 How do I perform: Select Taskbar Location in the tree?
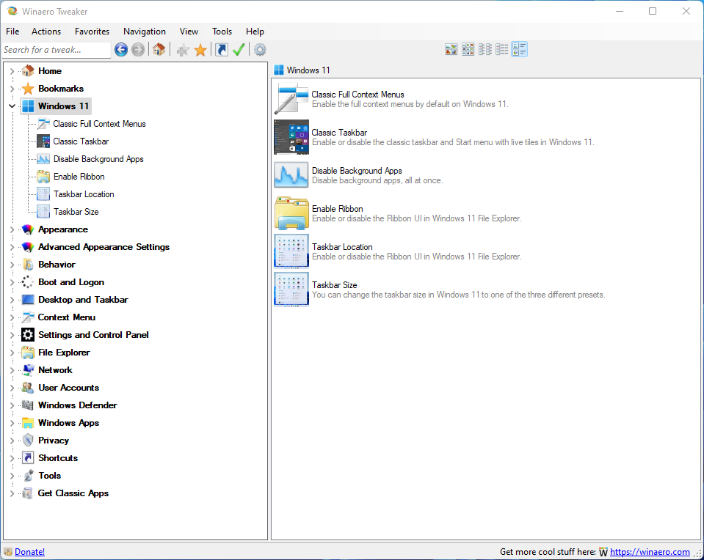[84, 194]
